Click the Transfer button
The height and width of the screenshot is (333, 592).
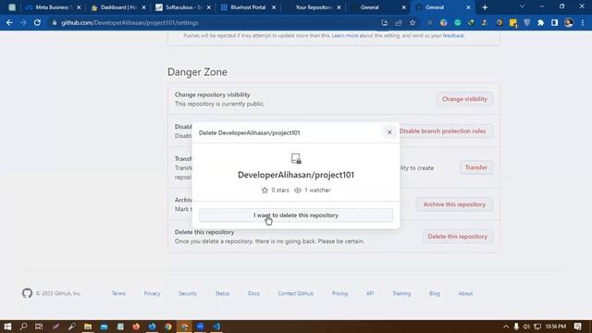[476, 167]
